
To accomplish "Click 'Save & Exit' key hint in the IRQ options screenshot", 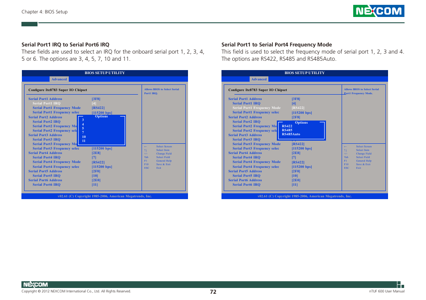I will click(x=163, y=164).
